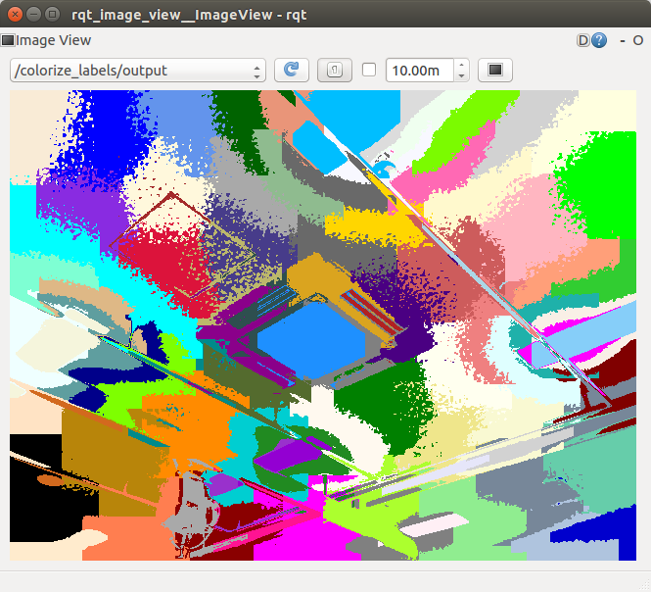Close the Image View plugin with O button
651x592 pixels.
(x=637, y=40)
